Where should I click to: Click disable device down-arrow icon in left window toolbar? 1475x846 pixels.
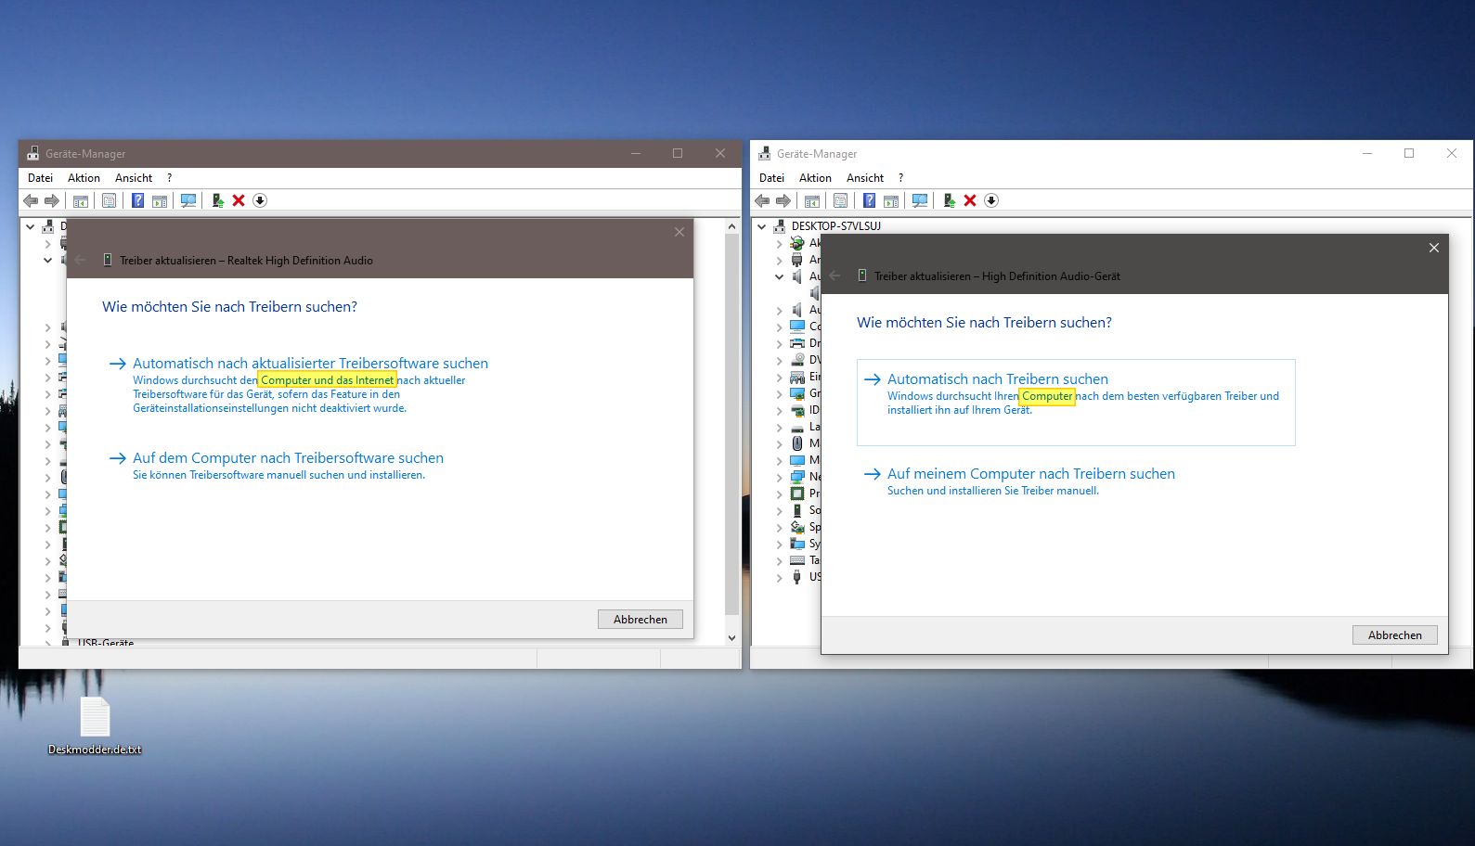tap(260, 200)
